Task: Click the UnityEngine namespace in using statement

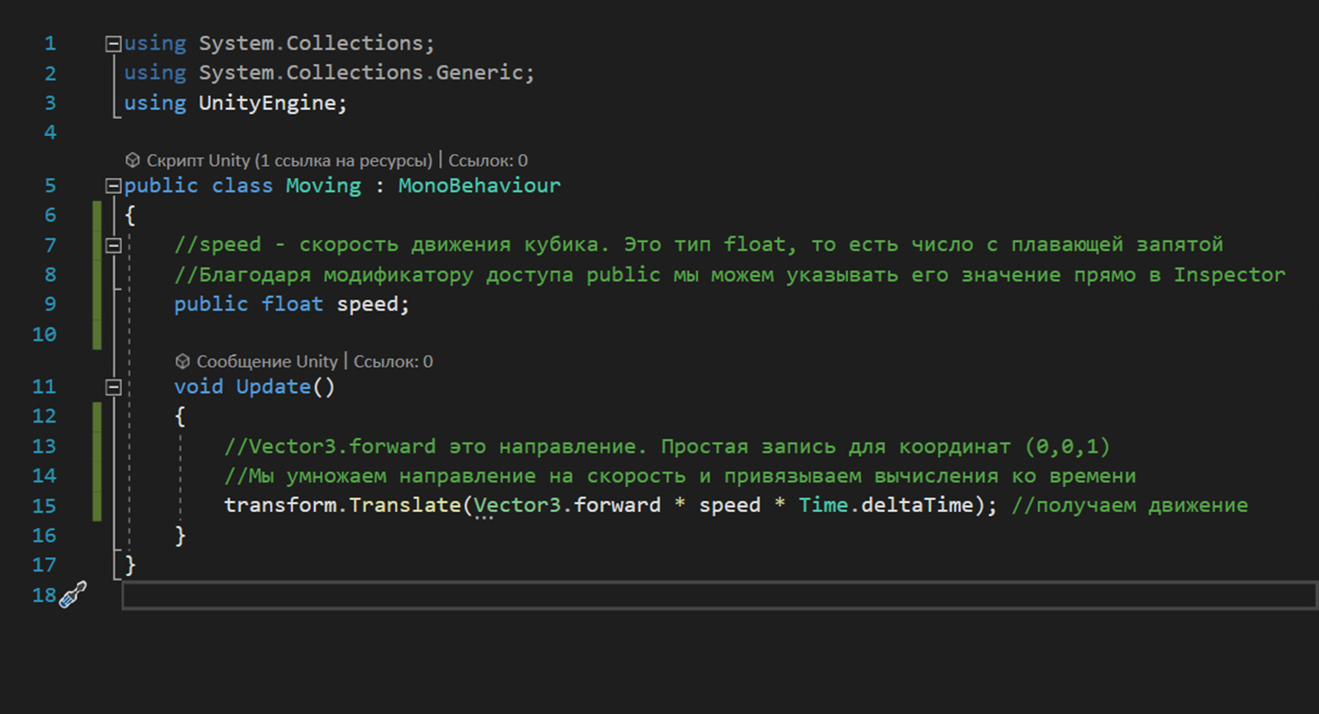Action: pyautogui.click(x=267, y=103)
